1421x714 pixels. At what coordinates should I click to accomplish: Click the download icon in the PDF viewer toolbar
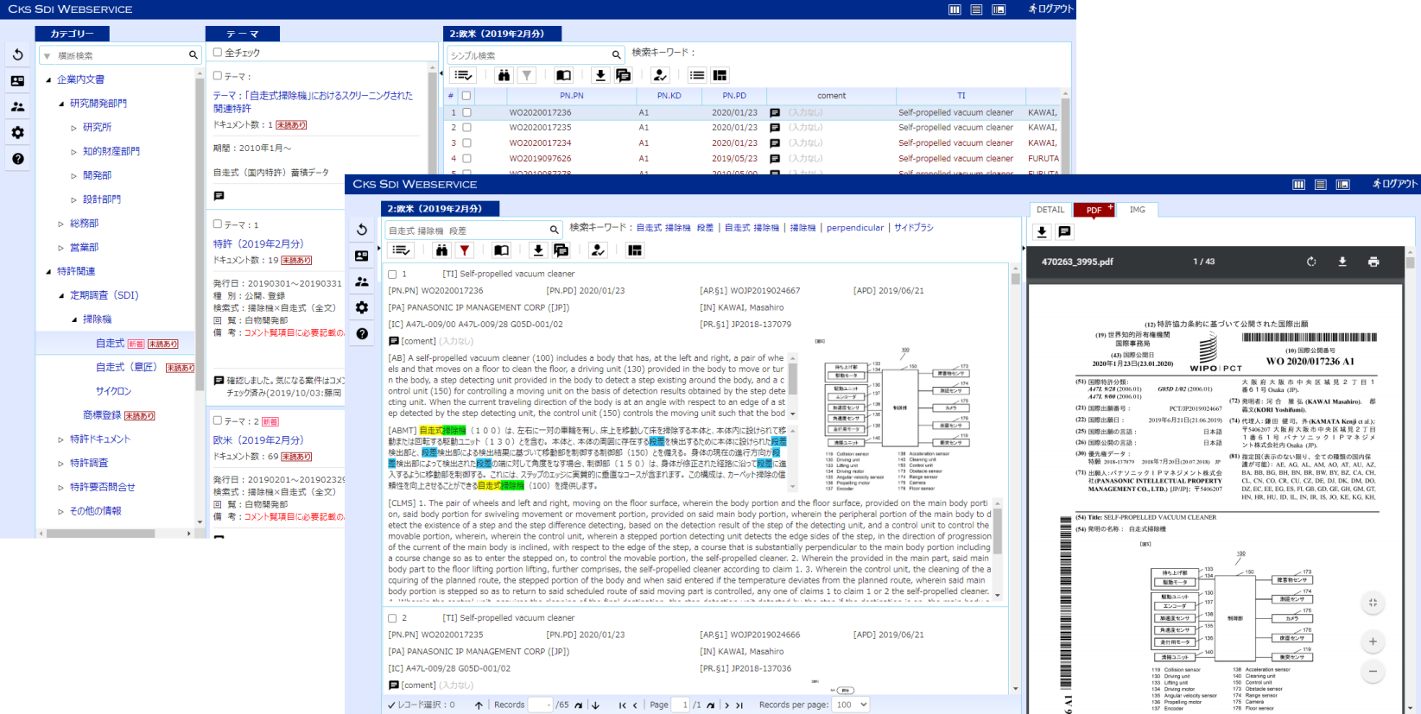pos(1342,262)
